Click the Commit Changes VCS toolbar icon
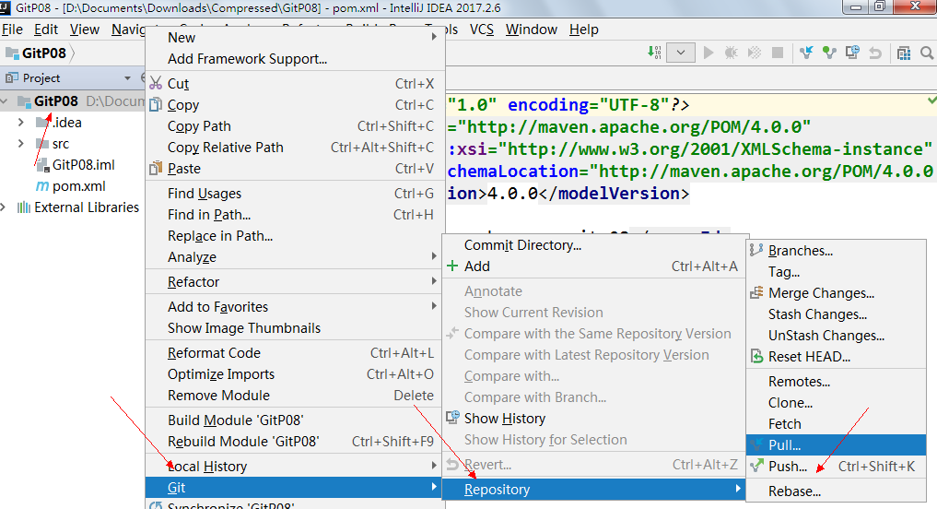 (830, 53)
